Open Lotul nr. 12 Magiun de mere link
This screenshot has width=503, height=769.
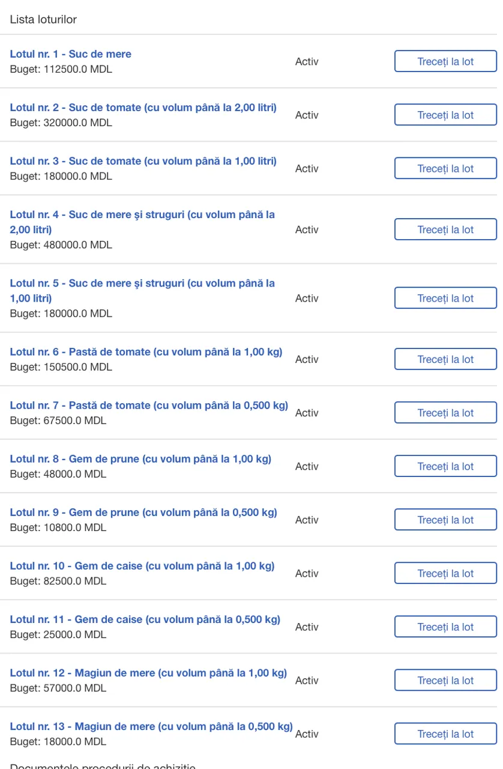(x=148, y=673)
